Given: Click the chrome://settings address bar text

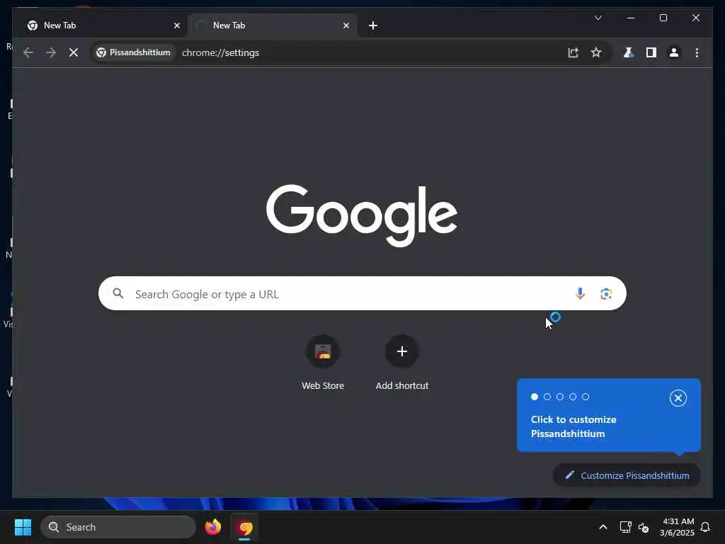Looking at the screenshot, I should [x=221, y=52].
